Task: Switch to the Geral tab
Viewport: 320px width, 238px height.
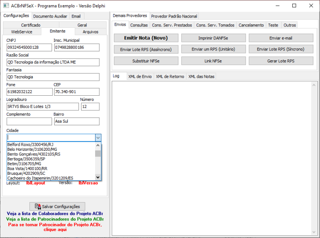Action: pyautogui.click(x=82, y=25)
